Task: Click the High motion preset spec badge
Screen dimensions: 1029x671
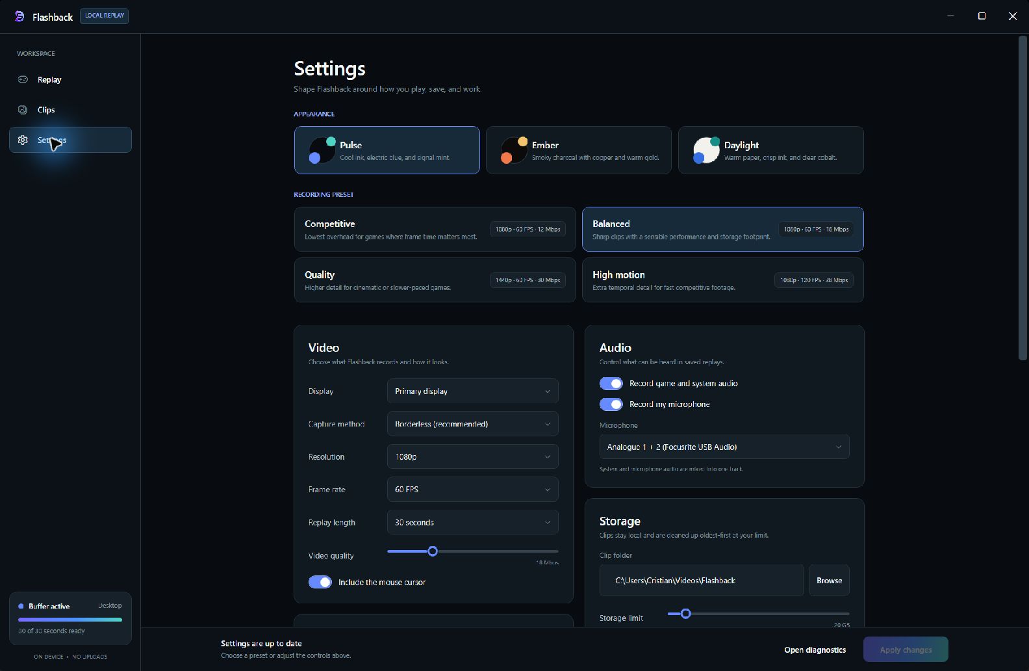Action: point(814,280)
